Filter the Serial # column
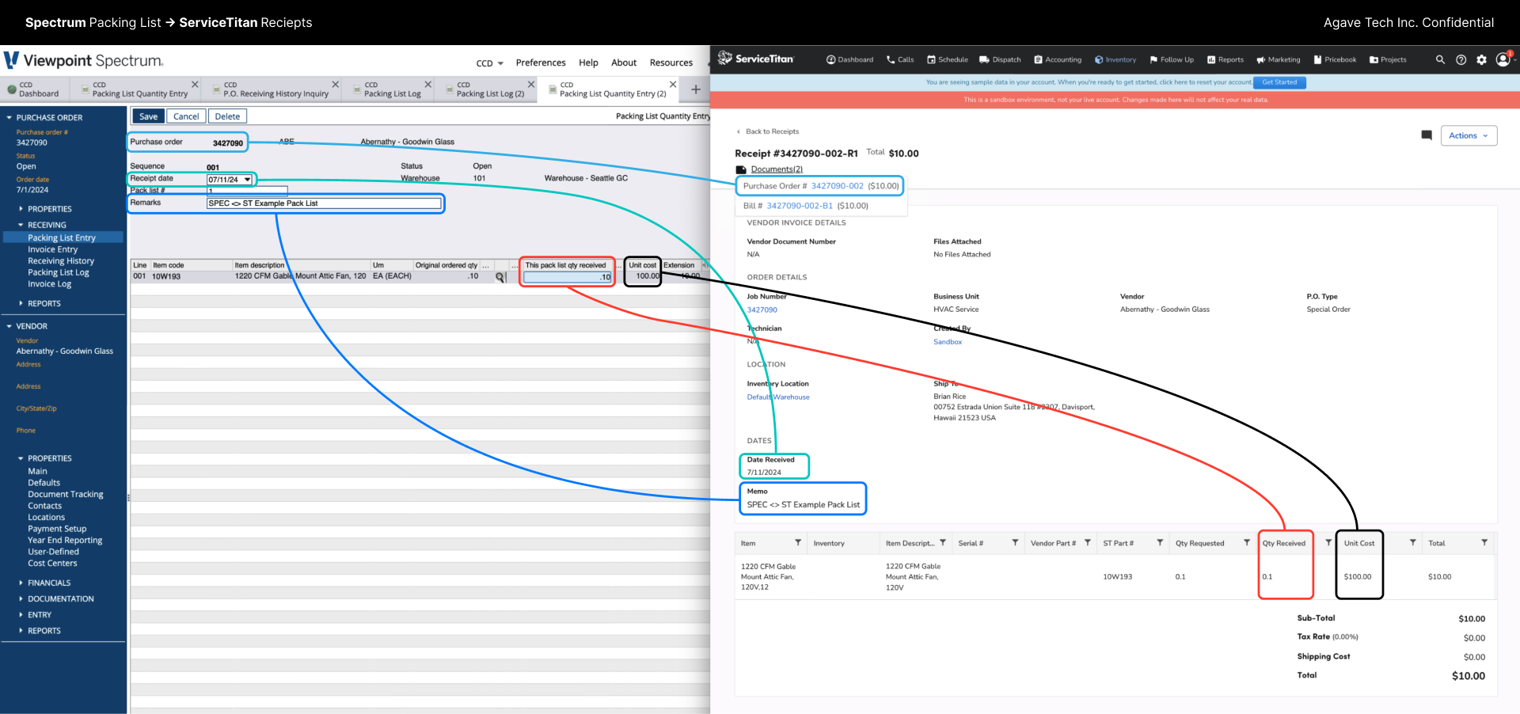 point(1015,542)
